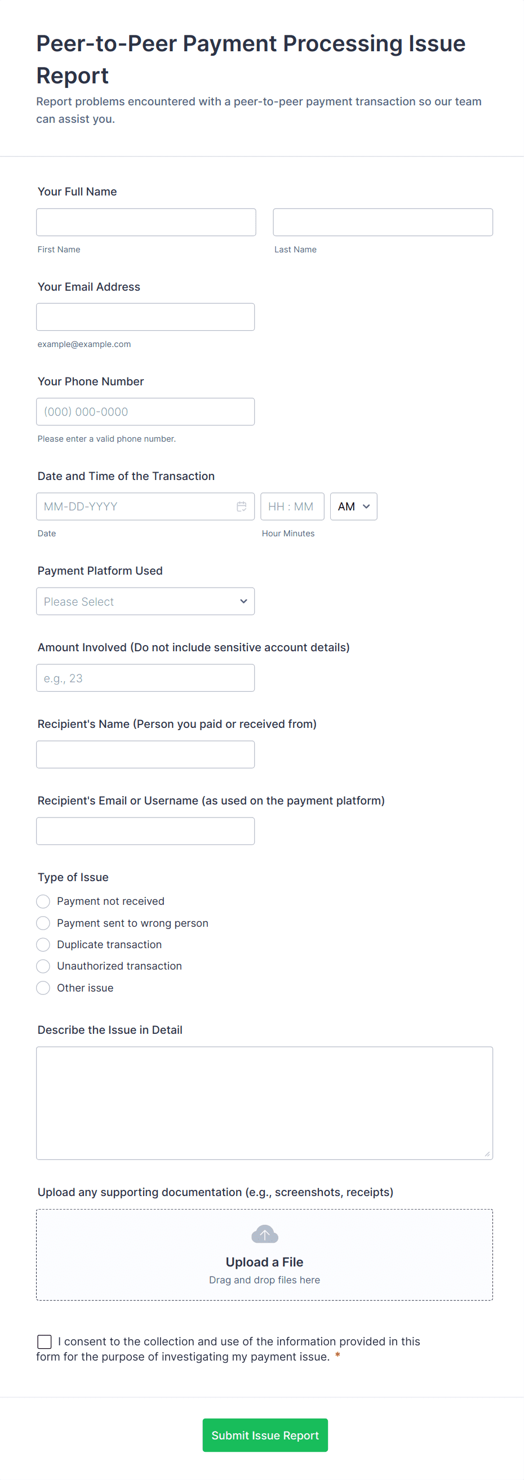Choose the Duplicate transaction radio button
The width and height of the screenshot is (524, 1480).
(43, 945)
